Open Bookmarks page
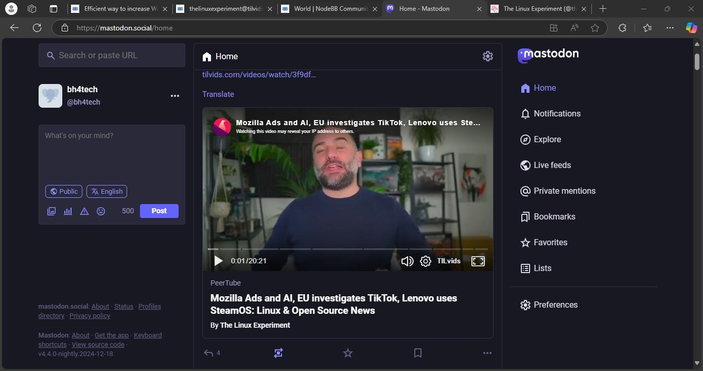The height and width of the screenshot is (371, 703). click(x=548, y=217)
